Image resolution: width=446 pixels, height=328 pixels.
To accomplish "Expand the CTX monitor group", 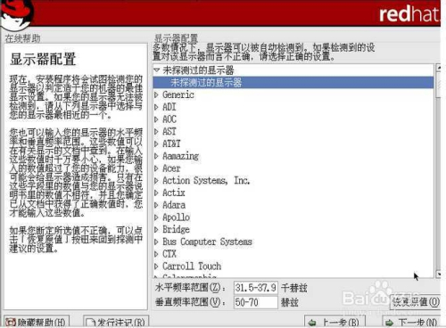I will point(156,254).
